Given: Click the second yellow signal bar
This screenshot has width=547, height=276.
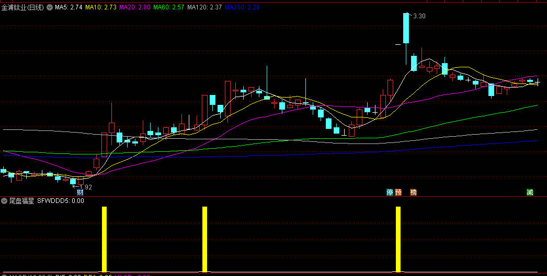Looking at the screenshot, I should coord(205,239).
